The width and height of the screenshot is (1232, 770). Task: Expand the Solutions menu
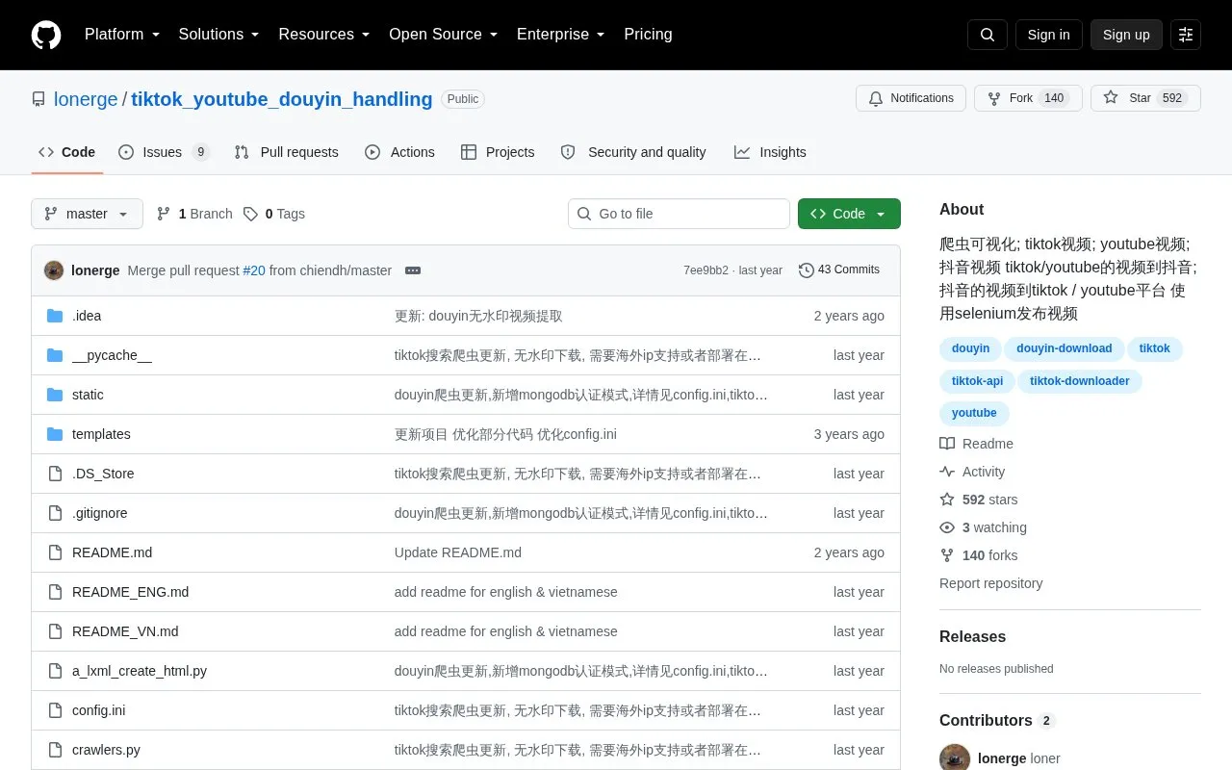(x=219, y=35)
